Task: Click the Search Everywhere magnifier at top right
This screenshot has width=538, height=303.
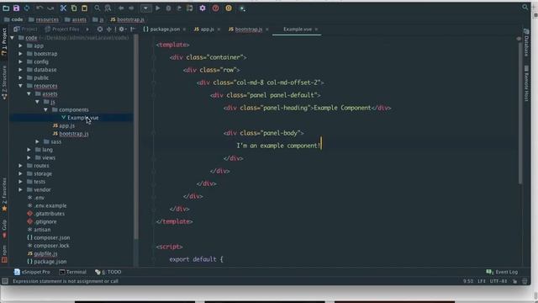Action: pyautogui.click(x=525, y=8)
